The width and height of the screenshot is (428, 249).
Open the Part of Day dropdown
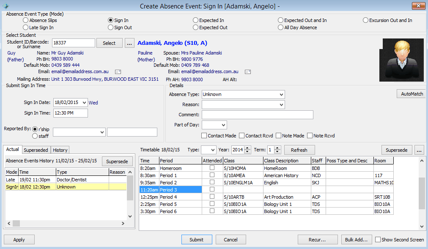[223, 125]
